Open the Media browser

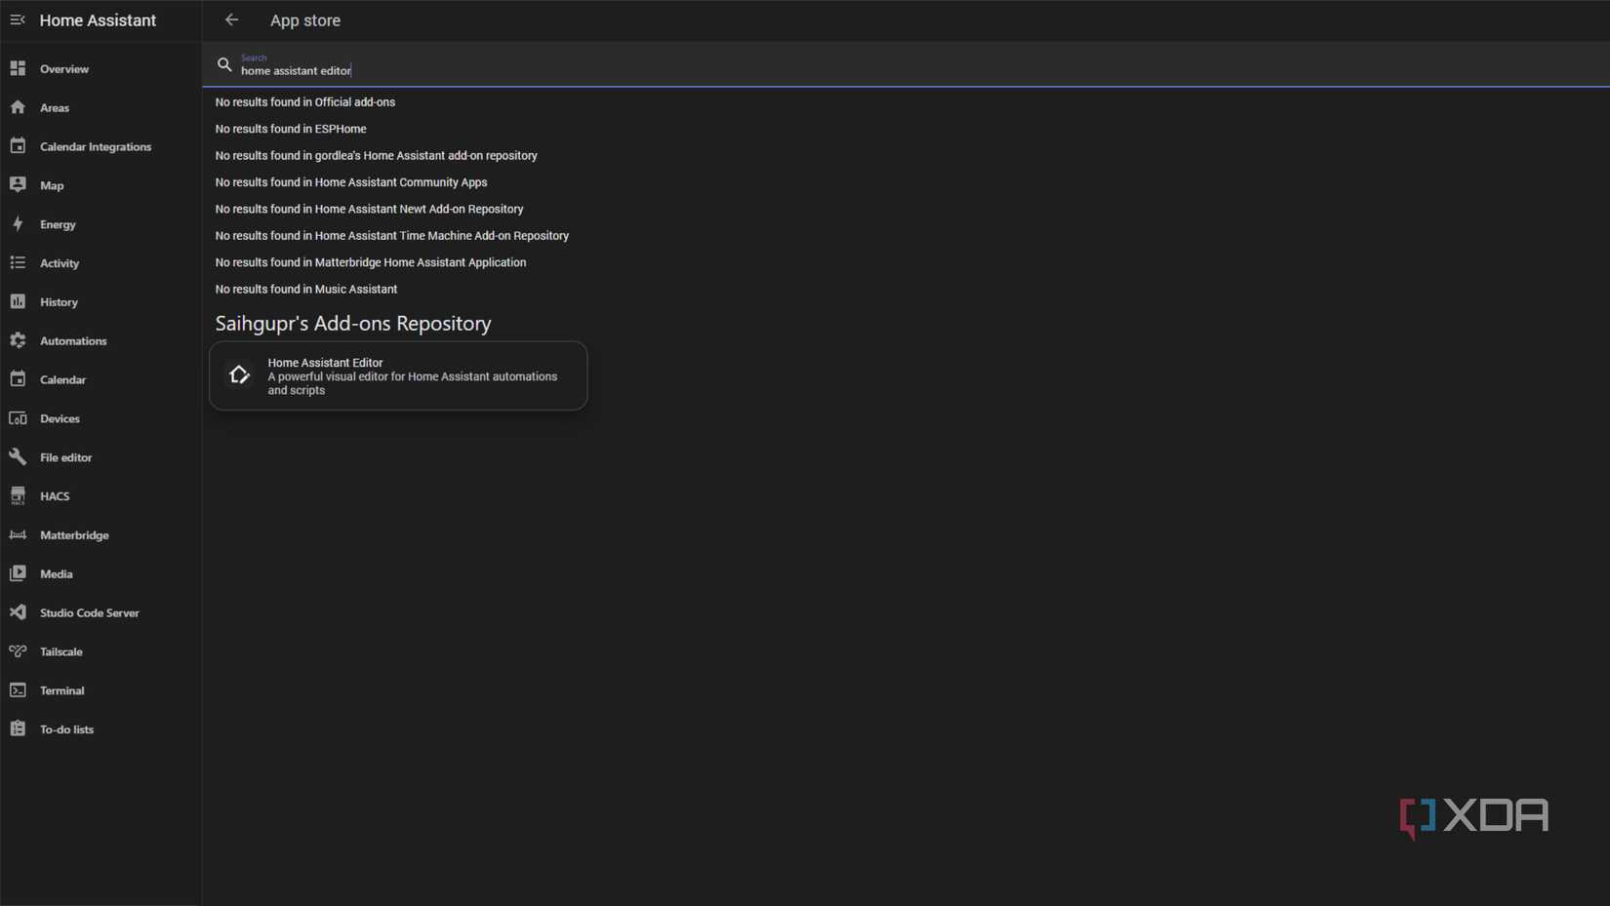point(101,574)
